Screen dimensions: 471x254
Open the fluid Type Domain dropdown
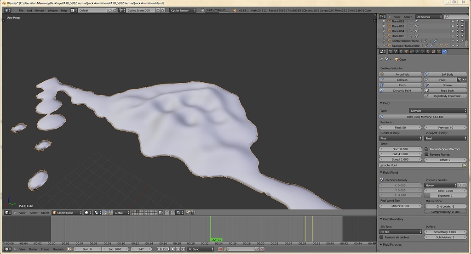[x=438, y=111]
